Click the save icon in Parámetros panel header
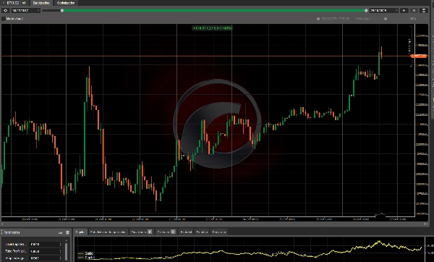 coord(67,232)
